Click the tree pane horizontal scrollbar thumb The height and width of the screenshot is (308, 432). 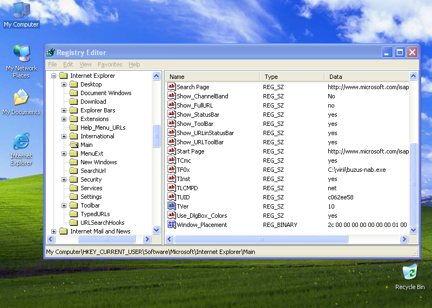(106, 239)
